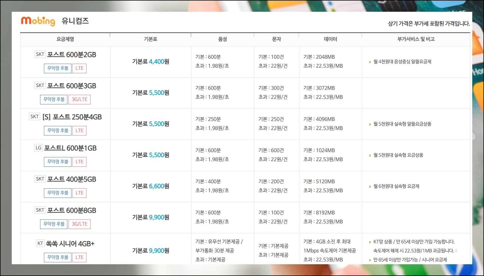Click the 월 5천원대 실속형 요금상품 note

(398, 155)
